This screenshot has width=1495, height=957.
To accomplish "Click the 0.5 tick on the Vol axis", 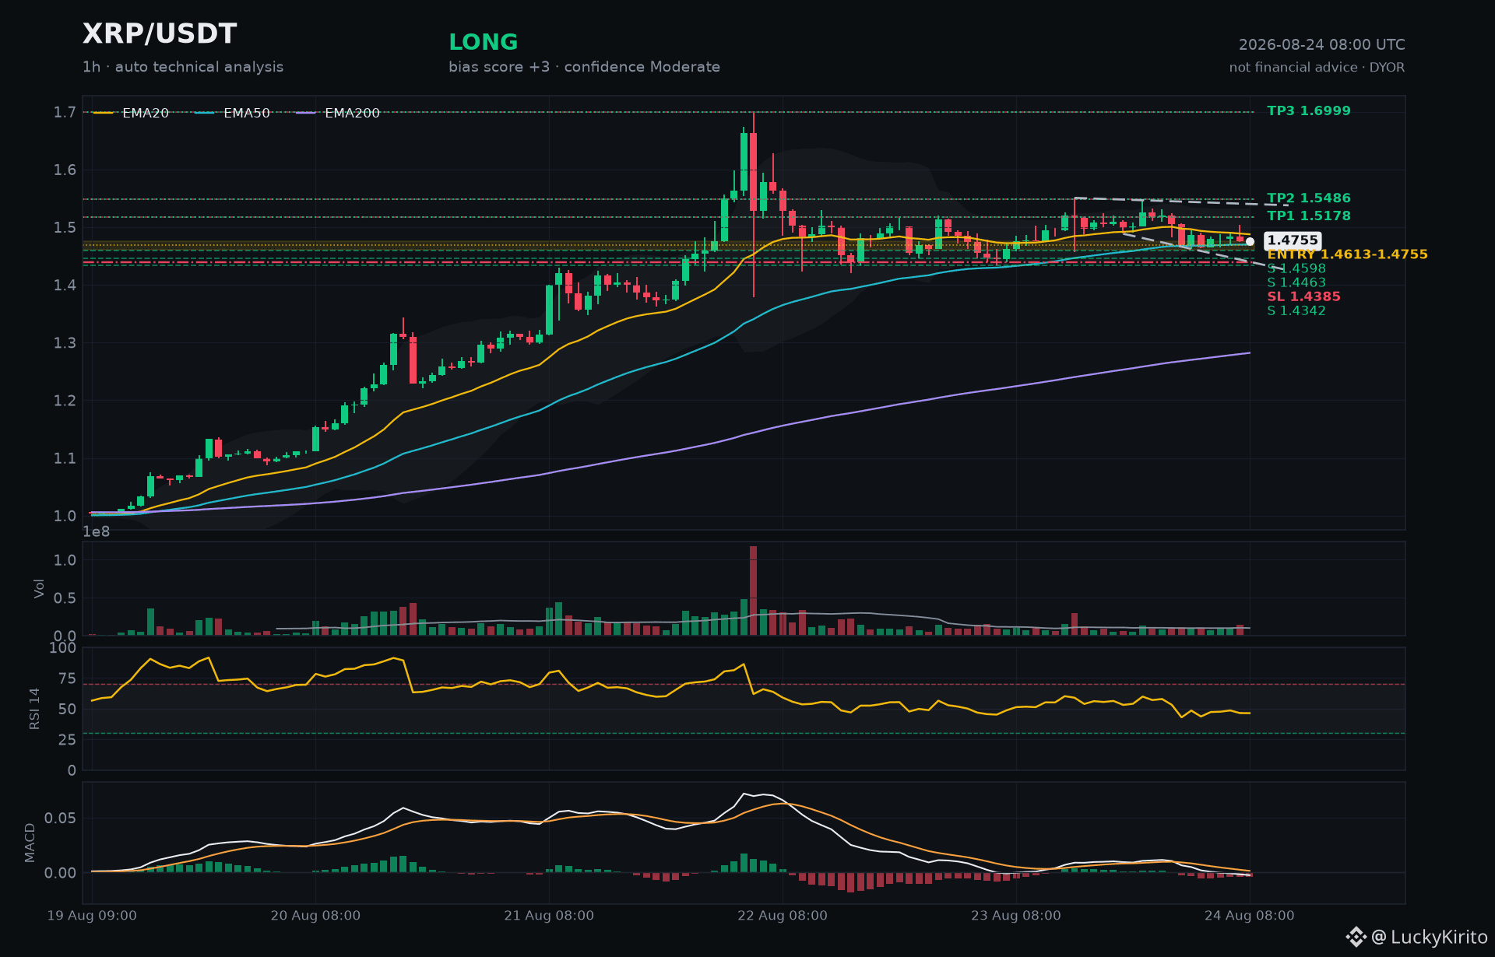I will point(65,598).
